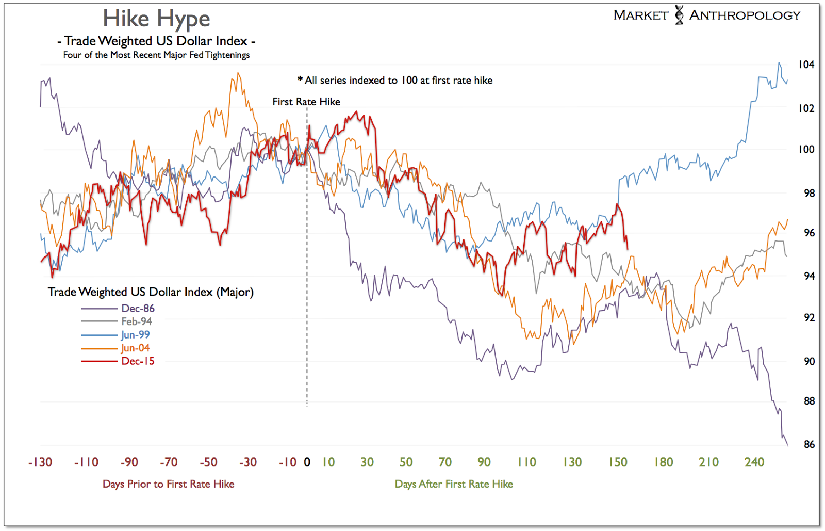Click the -130 tick label on x-axis
The height and width of the screenshot is (531, 825).
pos(40,462)
